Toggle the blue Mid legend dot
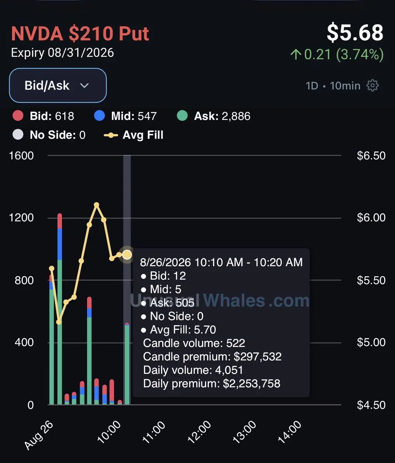The image size is (395, 463). (x=99, y=116)
